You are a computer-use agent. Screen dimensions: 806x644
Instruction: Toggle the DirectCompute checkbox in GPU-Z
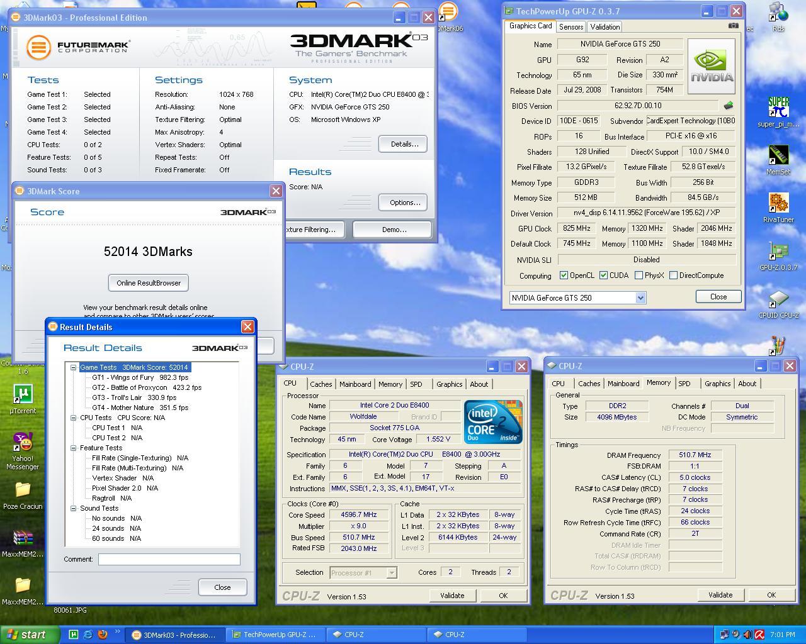click(x=674, y=275)
